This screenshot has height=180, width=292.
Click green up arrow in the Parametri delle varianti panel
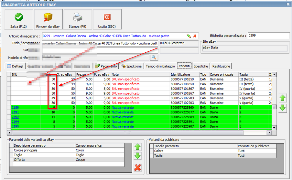137,147
